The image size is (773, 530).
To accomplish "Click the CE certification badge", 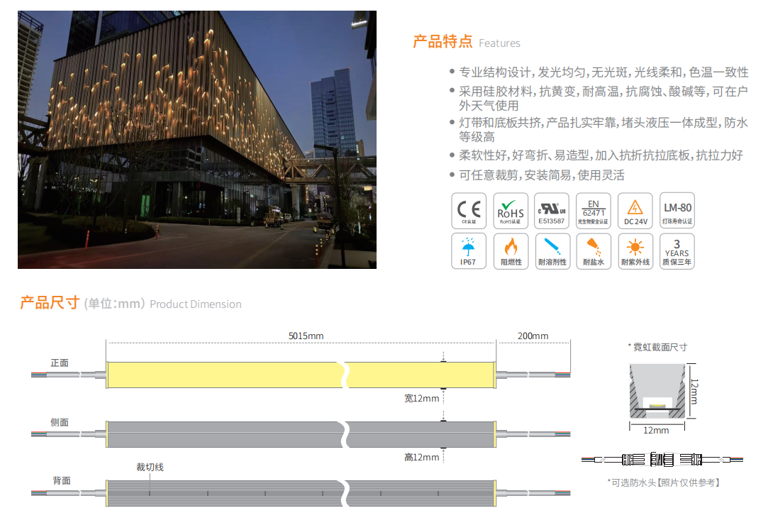I will pyautogui.click(x=469, y=211).
